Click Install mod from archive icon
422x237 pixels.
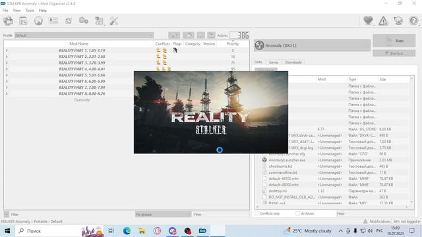click(x=24, y=20)
